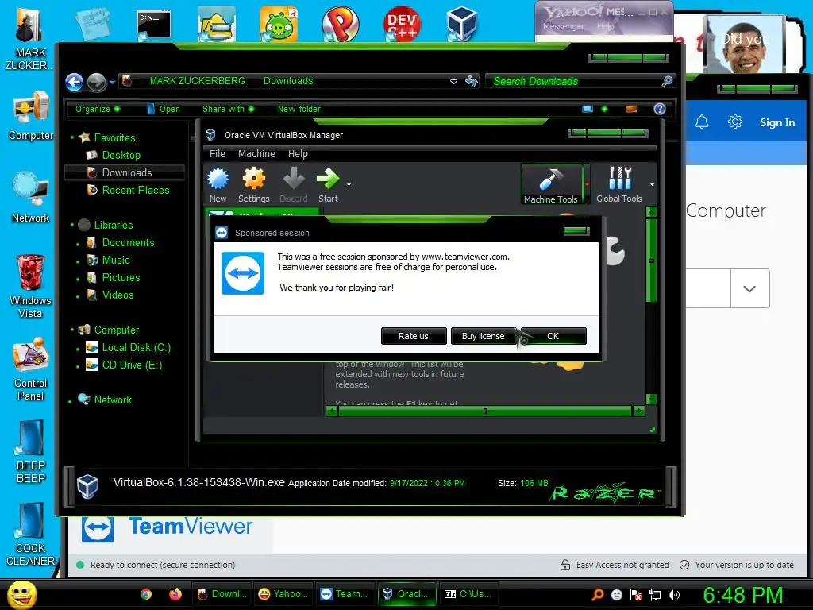Click the change view icon

point(588,109)
